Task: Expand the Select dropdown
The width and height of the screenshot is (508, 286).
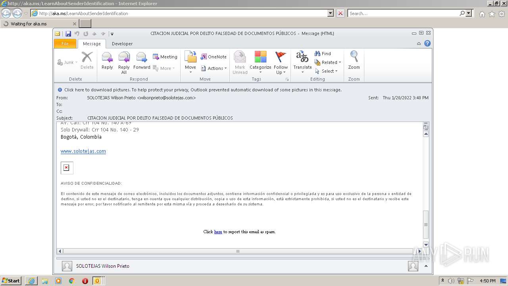Action: [x=326, y=71]
